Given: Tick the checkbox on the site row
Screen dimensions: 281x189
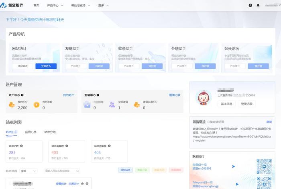Looking at the screenshot, I should click(10, 183).
